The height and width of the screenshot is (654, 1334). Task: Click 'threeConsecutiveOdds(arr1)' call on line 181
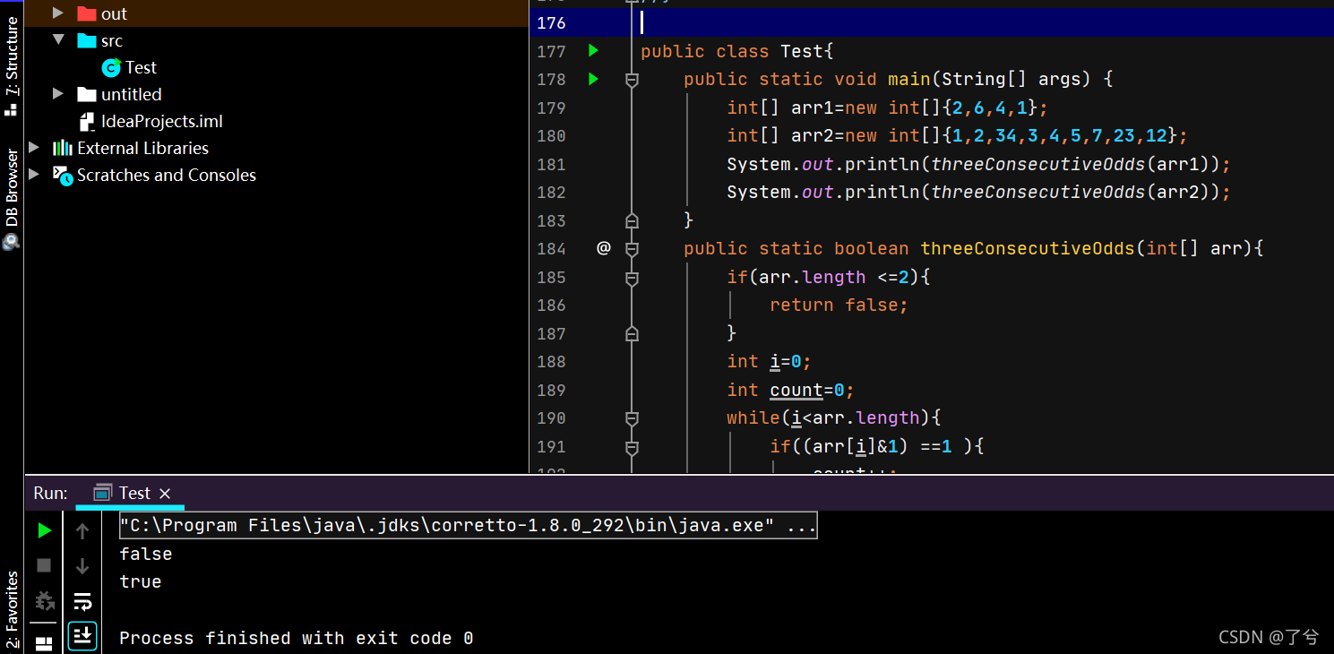pyautogui.click(x=1076, y=164)
